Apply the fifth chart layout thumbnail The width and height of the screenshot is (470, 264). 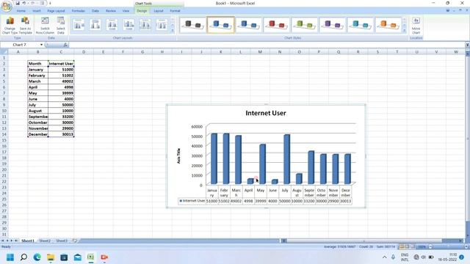pos(145,25)
